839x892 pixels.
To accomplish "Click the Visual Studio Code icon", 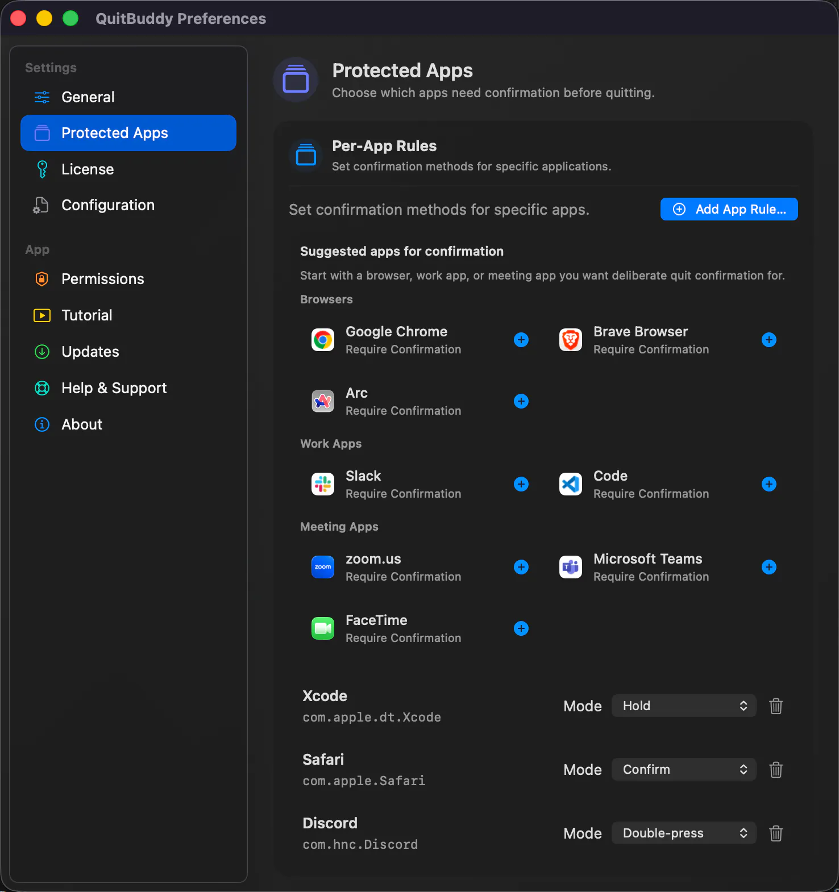I will coord(571,484).
